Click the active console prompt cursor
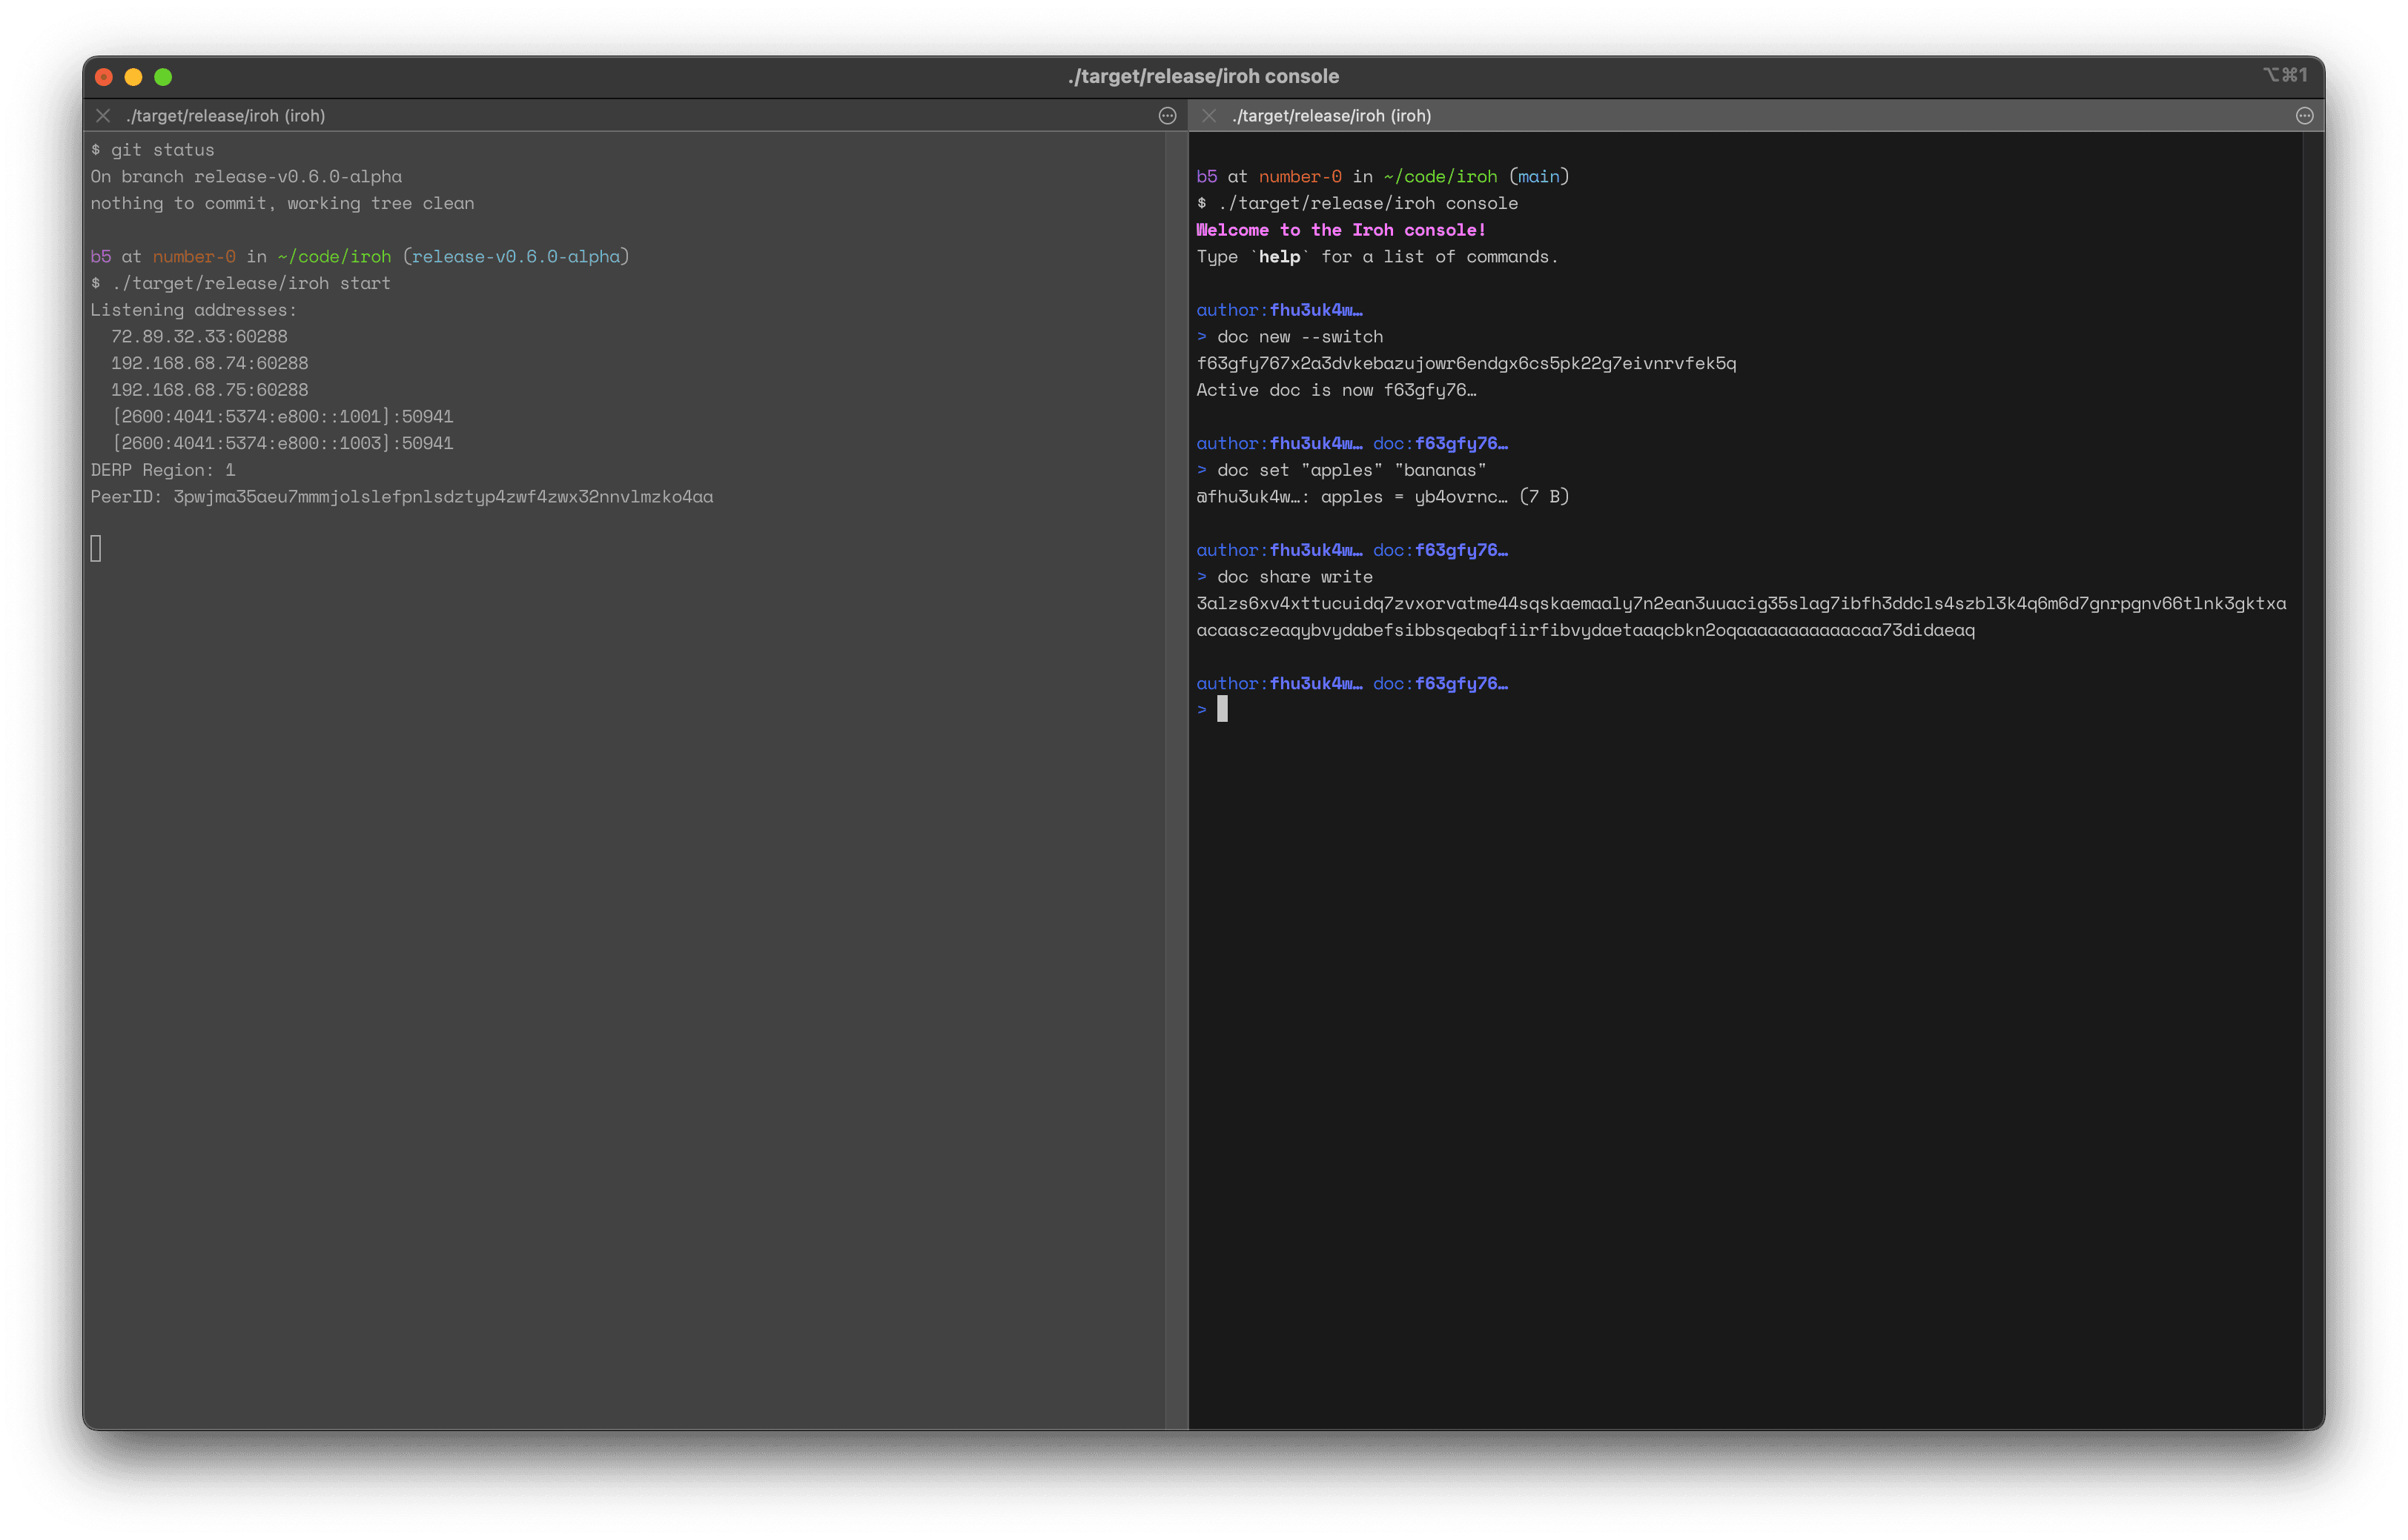 [1222, 710]
